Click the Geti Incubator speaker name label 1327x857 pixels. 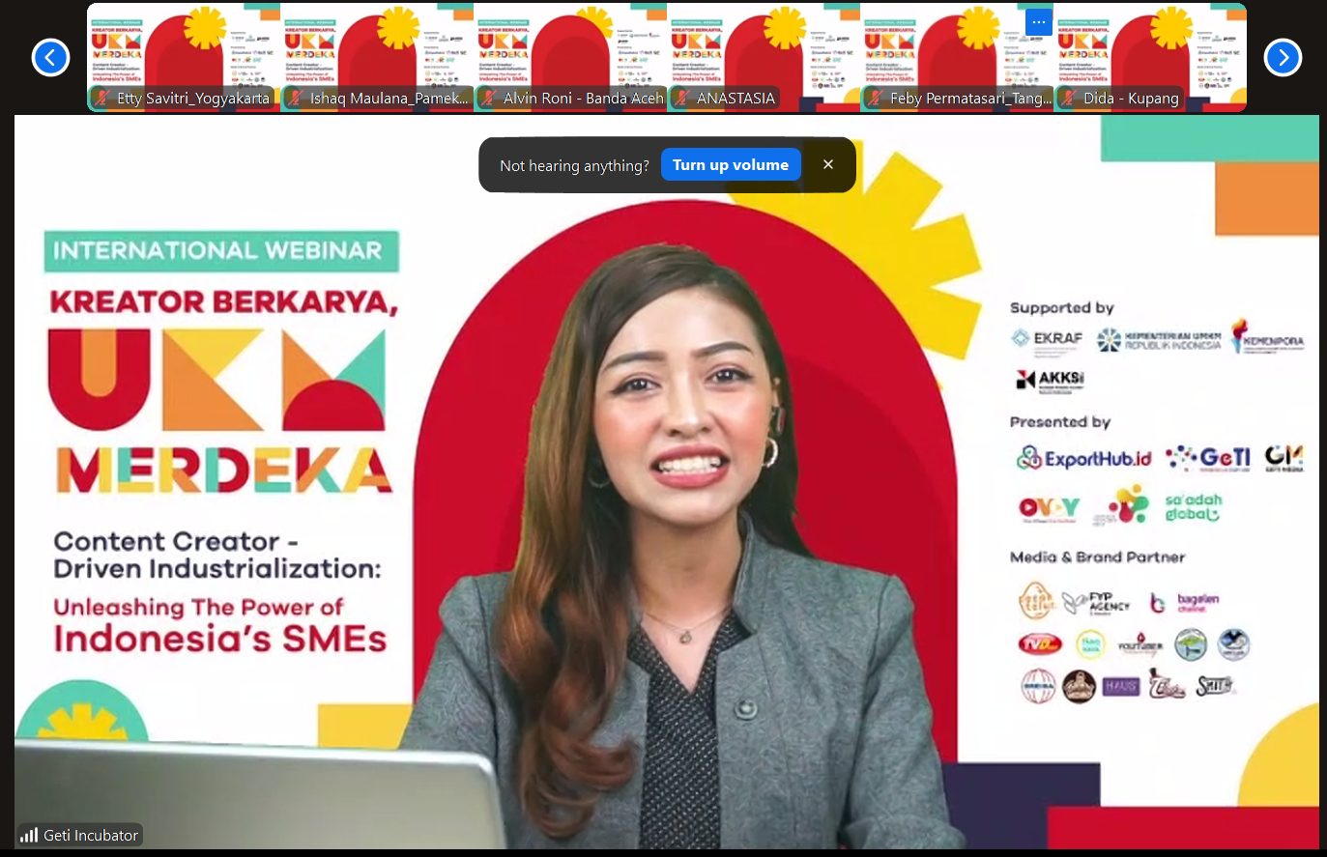[91, 835]
